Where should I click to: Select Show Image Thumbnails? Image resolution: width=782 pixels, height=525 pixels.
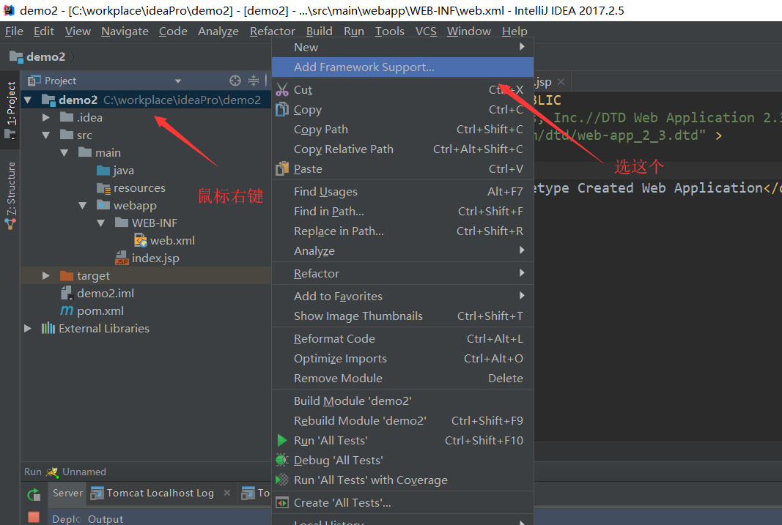coord(402,316)
